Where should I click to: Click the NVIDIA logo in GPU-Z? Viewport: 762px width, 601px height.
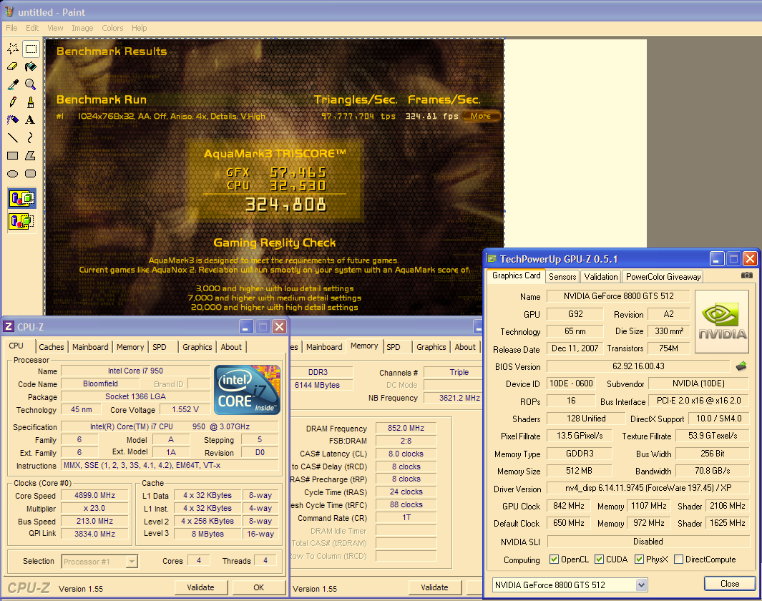(722, 321)
